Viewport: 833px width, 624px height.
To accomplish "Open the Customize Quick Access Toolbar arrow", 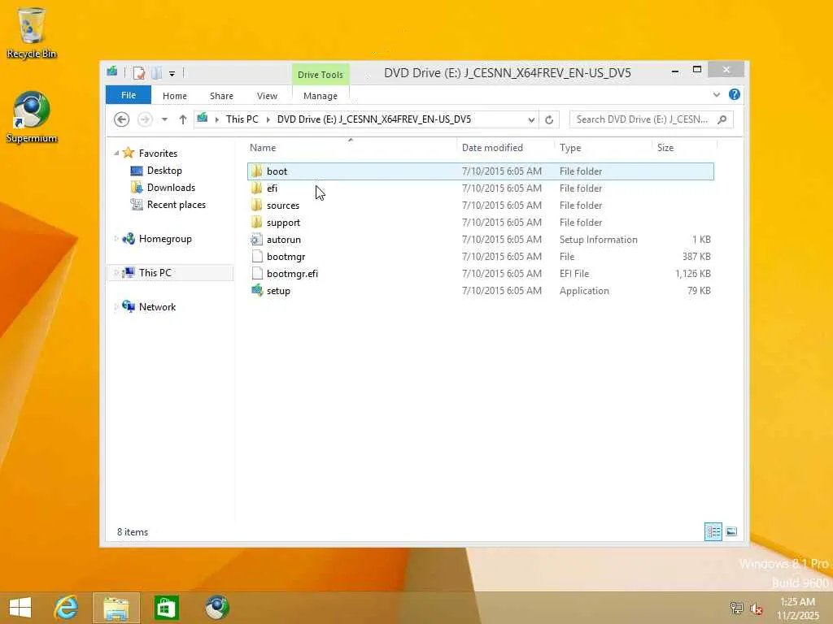I will pos(172,74).
